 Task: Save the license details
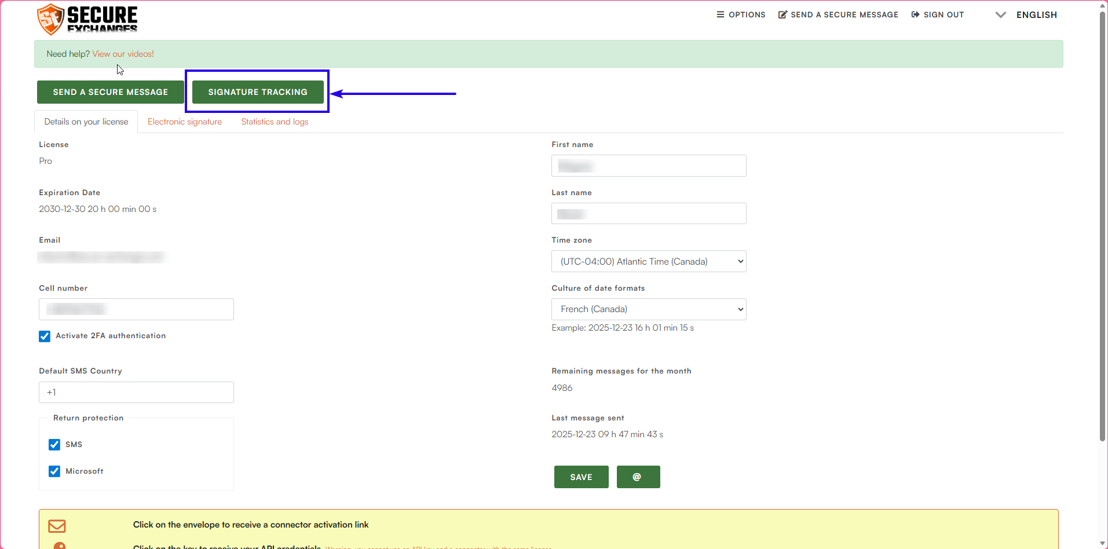582,477
